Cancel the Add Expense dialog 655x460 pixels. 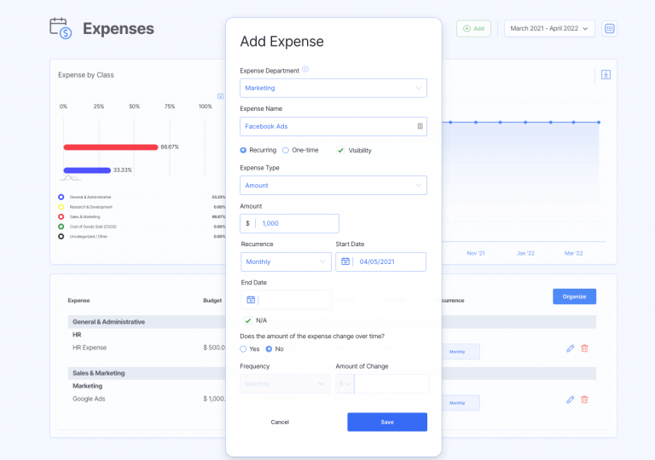pos(280,422)
